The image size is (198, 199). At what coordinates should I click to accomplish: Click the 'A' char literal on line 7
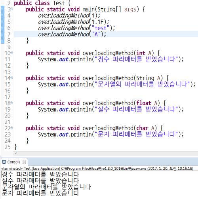[x=96, y=34]
